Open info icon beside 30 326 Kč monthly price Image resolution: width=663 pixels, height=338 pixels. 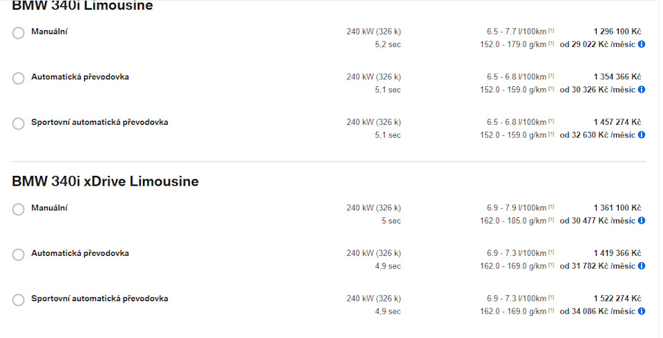[642, 90]
